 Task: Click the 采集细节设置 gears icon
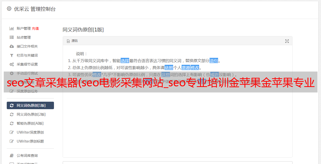(11, 64)
